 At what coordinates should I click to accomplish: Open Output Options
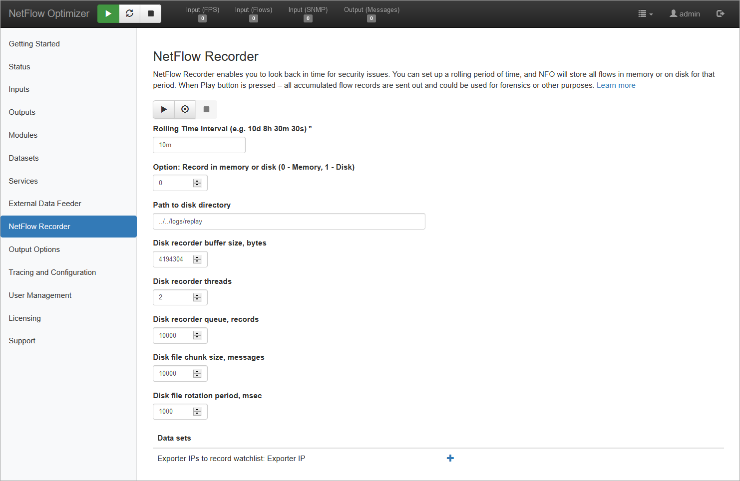click(68, 249)
